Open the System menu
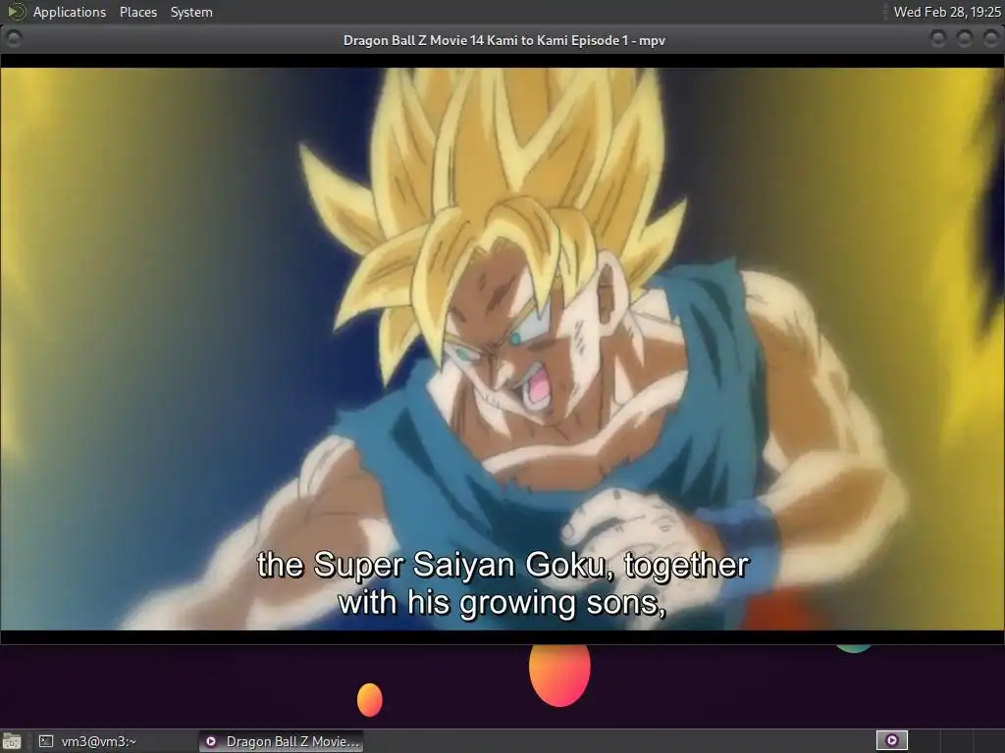The height and width of the screenshot is (753, 1005). pyautogui.click(x=191, y=12)
